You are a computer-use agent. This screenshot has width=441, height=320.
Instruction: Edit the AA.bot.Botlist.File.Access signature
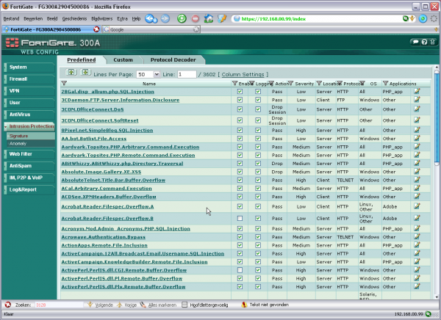(417, 138)
